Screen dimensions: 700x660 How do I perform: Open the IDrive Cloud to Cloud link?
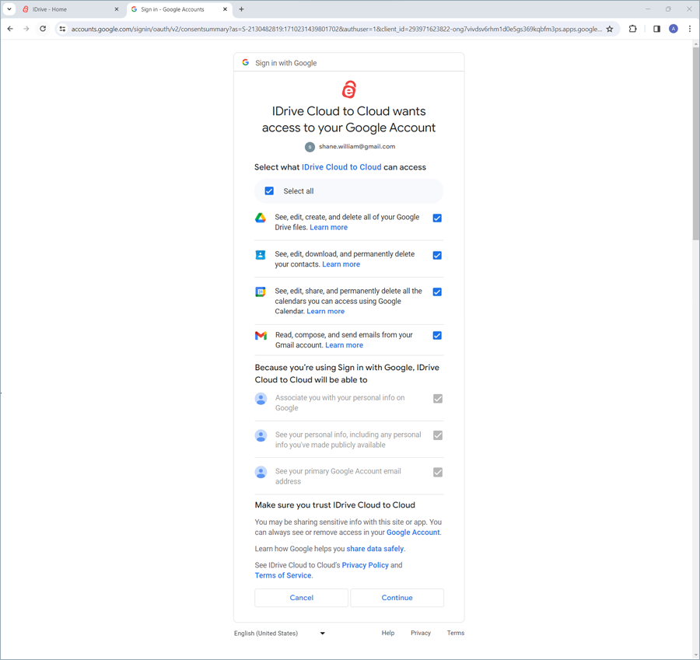point(341,167)
